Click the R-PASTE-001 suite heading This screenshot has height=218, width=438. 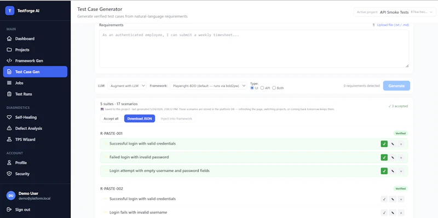pyautogui.click(x=112, y=133)
